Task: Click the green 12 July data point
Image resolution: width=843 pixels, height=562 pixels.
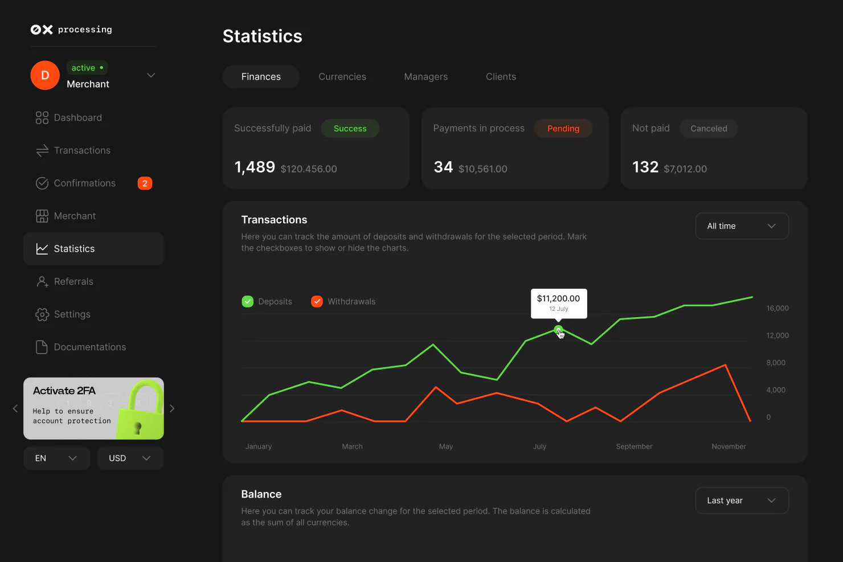Action: click(558, 330)
